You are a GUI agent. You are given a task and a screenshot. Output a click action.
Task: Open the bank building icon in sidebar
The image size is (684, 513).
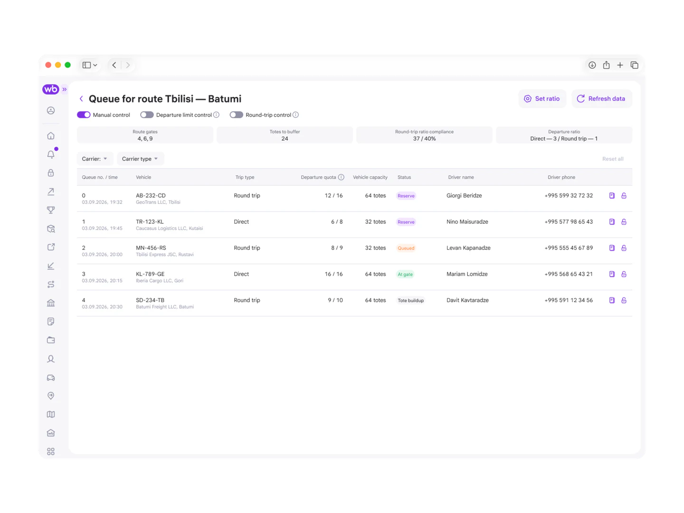coord(51,303)
